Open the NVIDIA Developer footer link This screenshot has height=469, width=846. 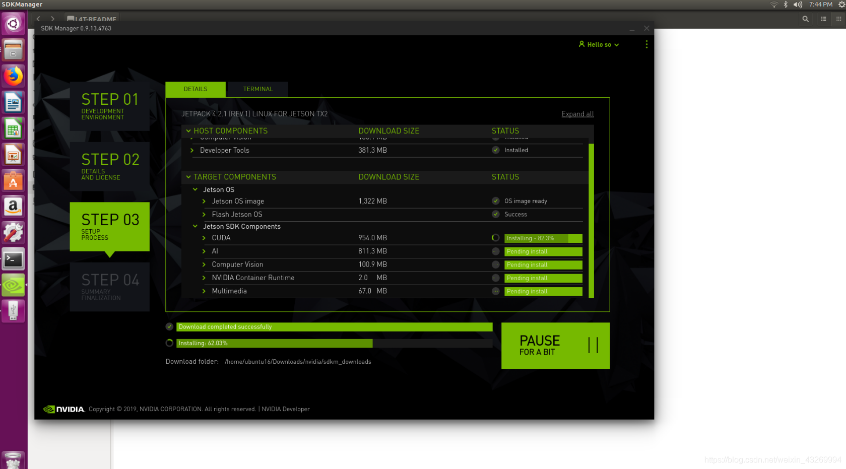[286, 409]
